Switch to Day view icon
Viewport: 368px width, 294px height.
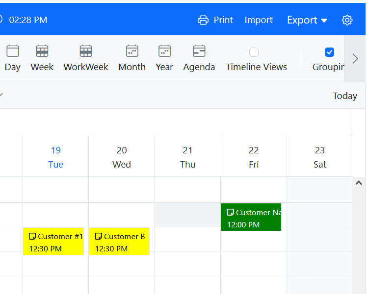(13, 51)
